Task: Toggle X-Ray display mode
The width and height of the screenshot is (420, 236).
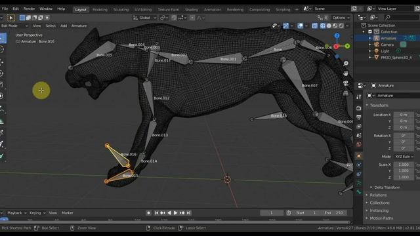Action: 314,26
